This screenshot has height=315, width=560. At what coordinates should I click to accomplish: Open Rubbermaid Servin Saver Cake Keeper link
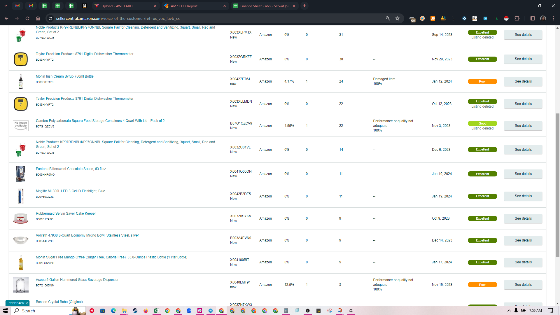click(x=66, y=213)
